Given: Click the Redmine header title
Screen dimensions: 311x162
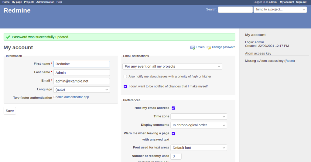Looking at the screenshot, I should point(17,10).
